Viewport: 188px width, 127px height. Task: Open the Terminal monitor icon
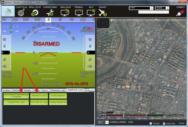79,13
